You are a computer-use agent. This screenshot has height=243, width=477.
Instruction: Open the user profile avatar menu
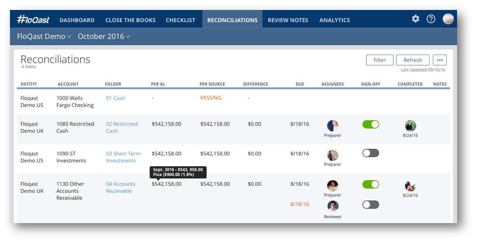[448, 19]
